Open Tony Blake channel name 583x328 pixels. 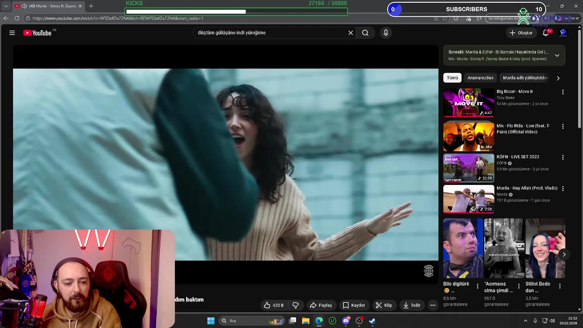[x=506, y=98]
